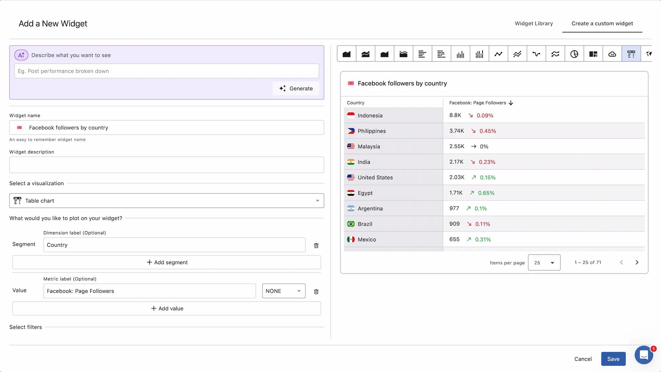Go to next page of results
The width and height of the screenshot is (661, 372).
(x=637, y=262)
